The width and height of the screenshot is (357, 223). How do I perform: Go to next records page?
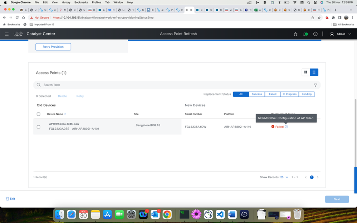click(318, 177)
